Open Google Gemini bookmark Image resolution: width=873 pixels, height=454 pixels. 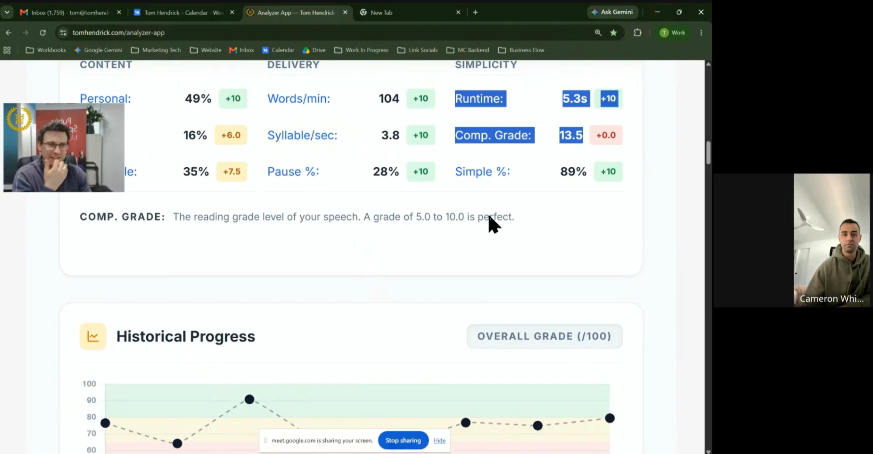pyautogui.click(x=98, y=50)
